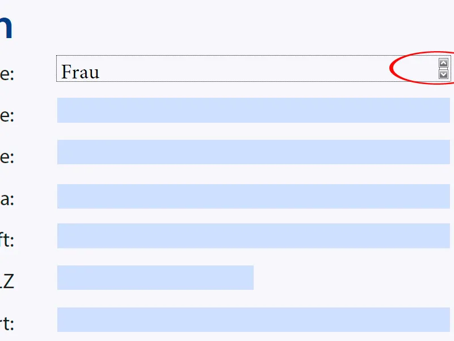Click the word Frau in the first field
Screen dimensions: 454x341
coord(80,72)
